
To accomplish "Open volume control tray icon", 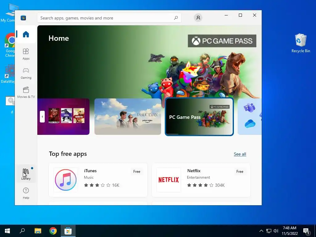I will tap(276, 231).
